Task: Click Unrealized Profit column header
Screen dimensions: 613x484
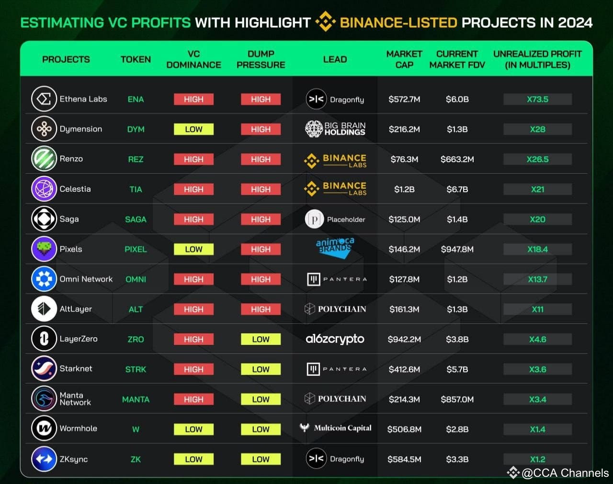Action: [537, 59]
